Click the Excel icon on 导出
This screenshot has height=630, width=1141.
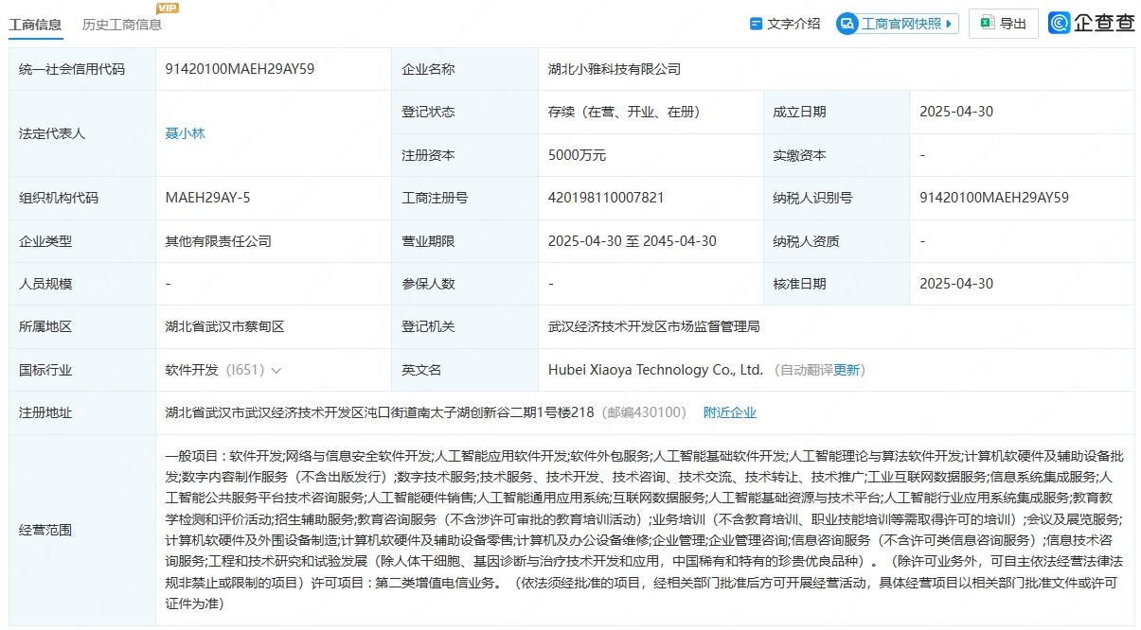(987, 24)
